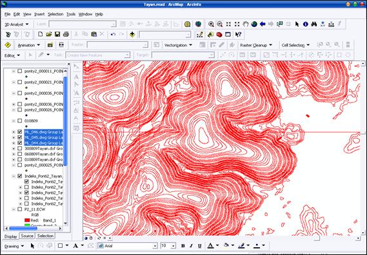Toggle Bold text formatting

(x=183, y=246)
